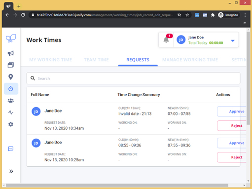Approve the 10:25am request
This screenshot has height=189, width=252.
(x=232, y=143)
